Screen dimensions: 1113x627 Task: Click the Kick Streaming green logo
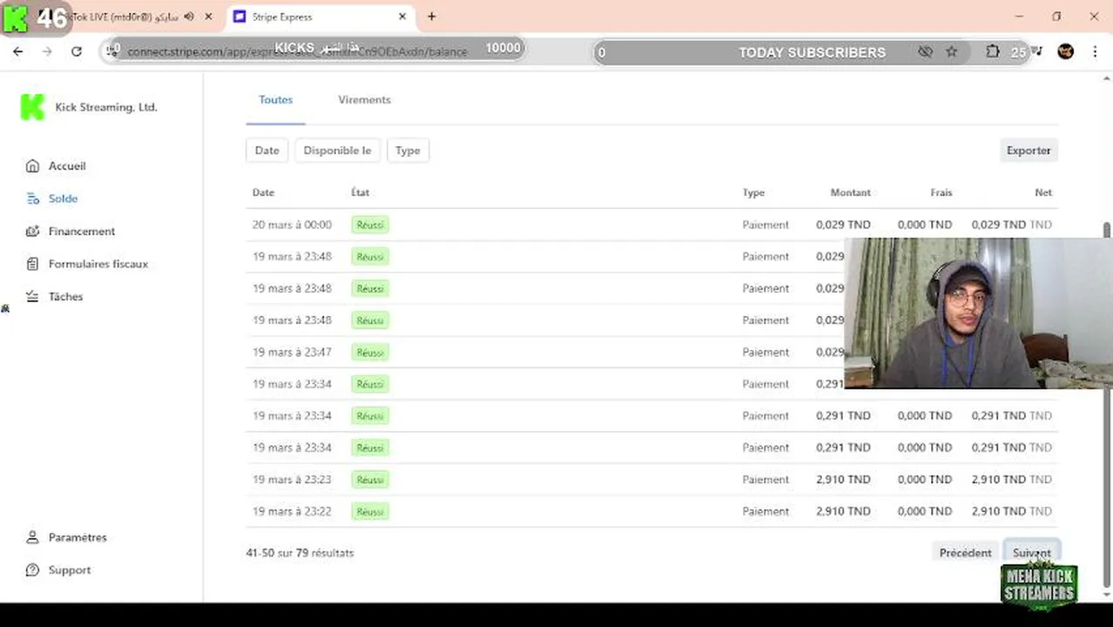32,107
